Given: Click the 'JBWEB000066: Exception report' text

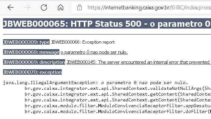Looking at the screenshot, I should click(x=83, y=42).
